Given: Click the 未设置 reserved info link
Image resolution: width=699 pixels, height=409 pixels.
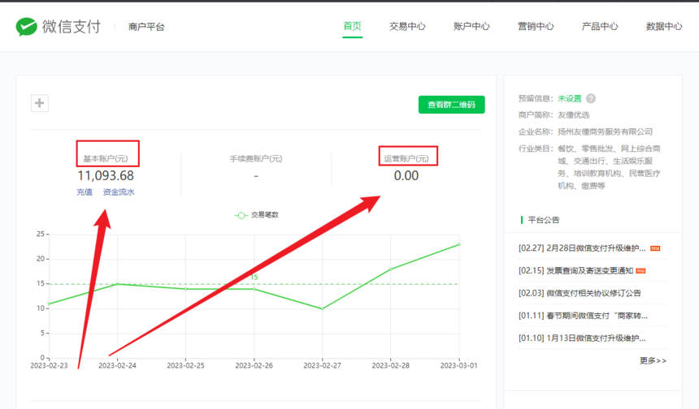Looking at the screenshot, I should click(x=570, y=98).
